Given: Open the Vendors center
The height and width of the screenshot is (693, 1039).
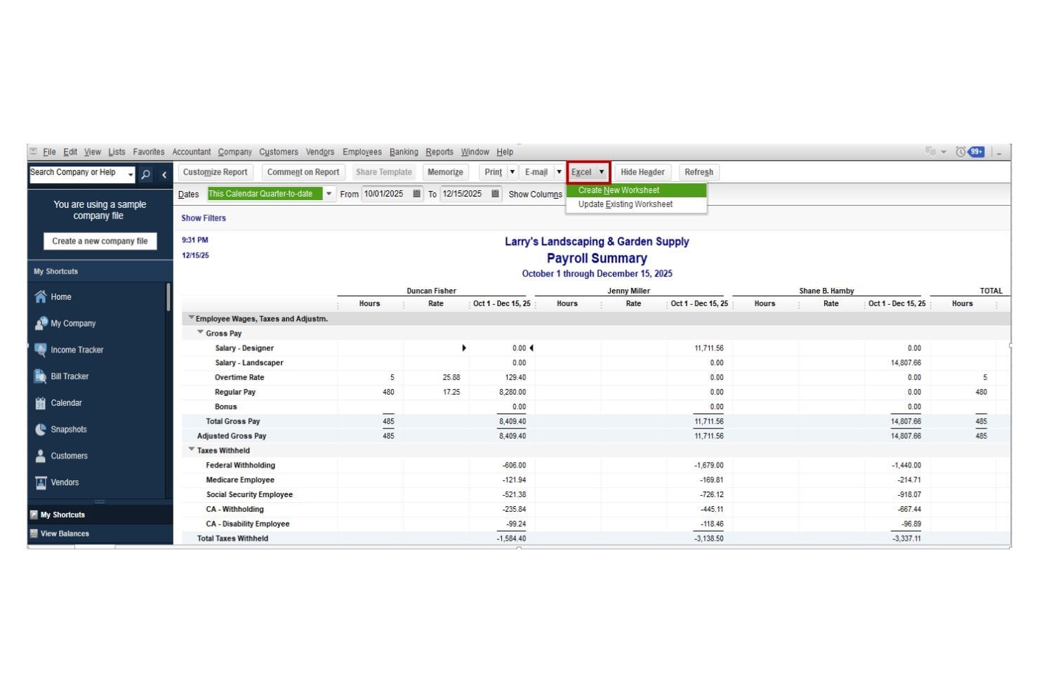Looking at the screenshot, I should [x=65, y=482].
